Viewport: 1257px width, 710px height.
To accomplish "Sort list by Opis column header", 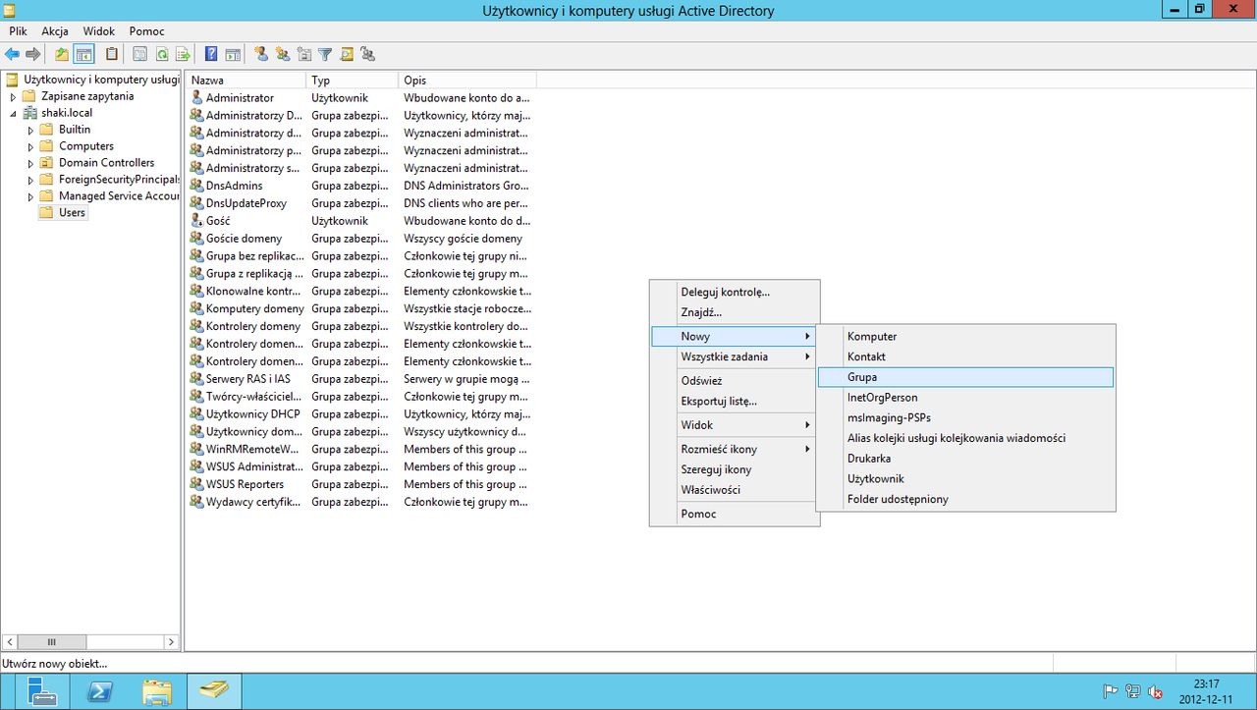I will (467, 81).
